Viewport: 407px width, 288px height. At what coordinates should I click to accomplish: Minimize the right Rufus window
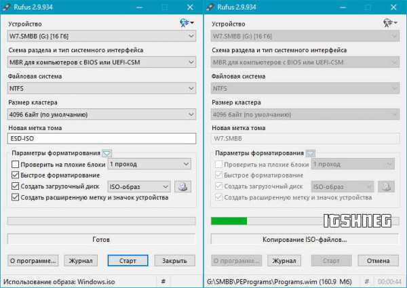click(x=343, y=7)
